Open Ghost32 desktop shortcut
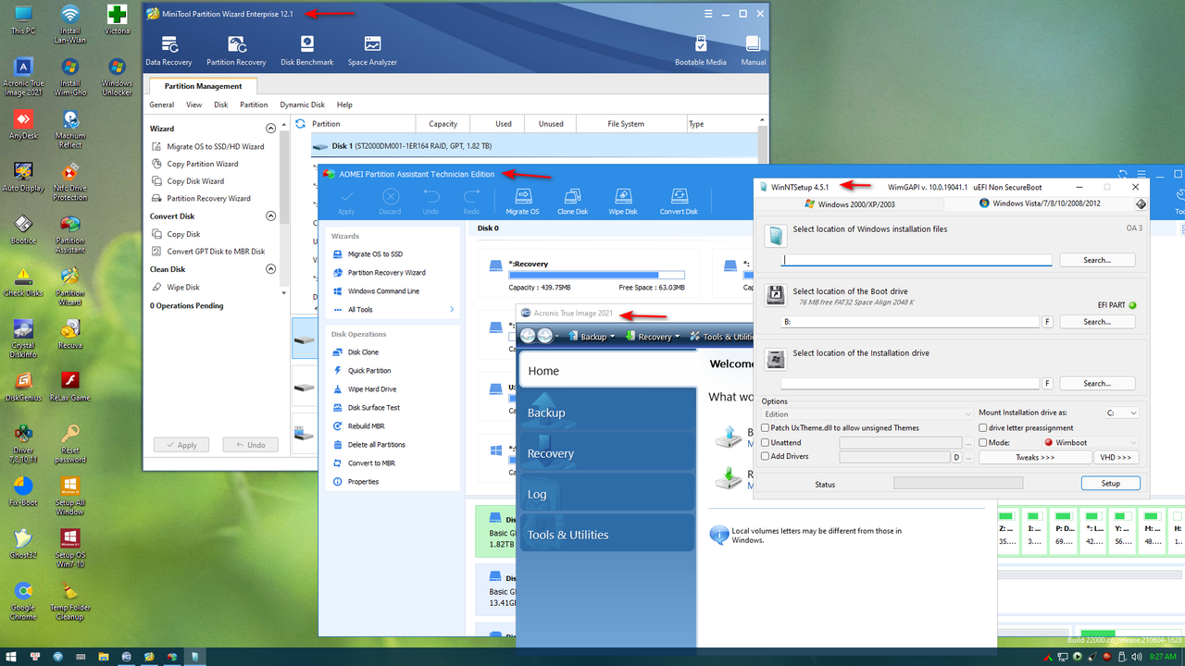This screenshot has width=1185, height=666. 23,547
